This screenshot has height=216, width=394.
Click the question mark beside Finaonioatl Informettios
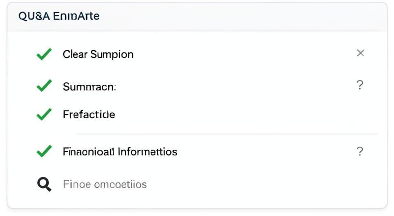[360, 152]
